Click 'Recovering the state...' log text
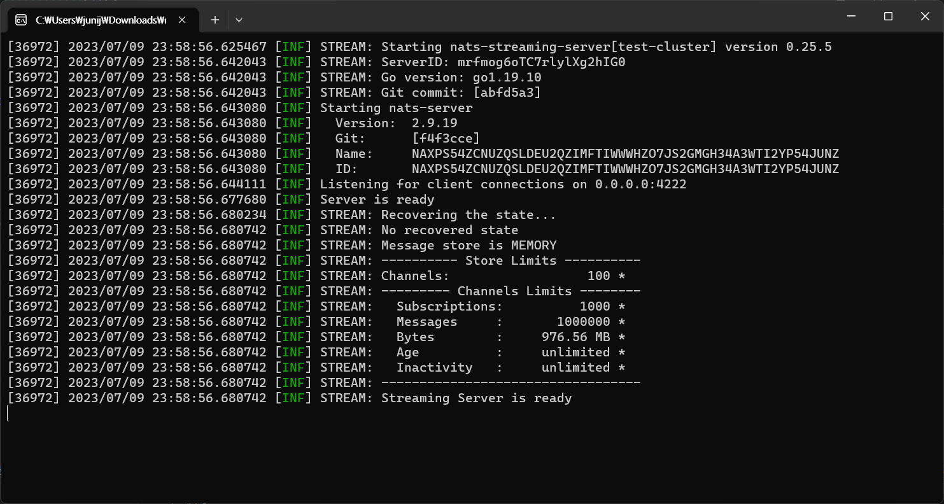 point(469,215)
